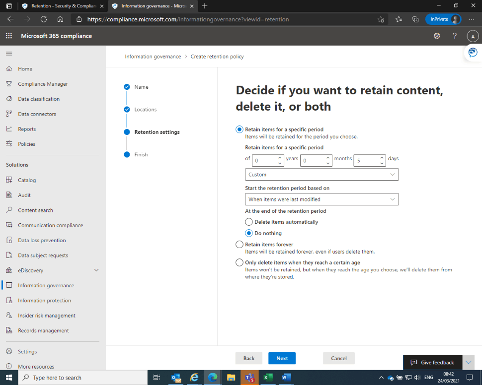
Task: Click the browser home icon
Action: (60, 19)
